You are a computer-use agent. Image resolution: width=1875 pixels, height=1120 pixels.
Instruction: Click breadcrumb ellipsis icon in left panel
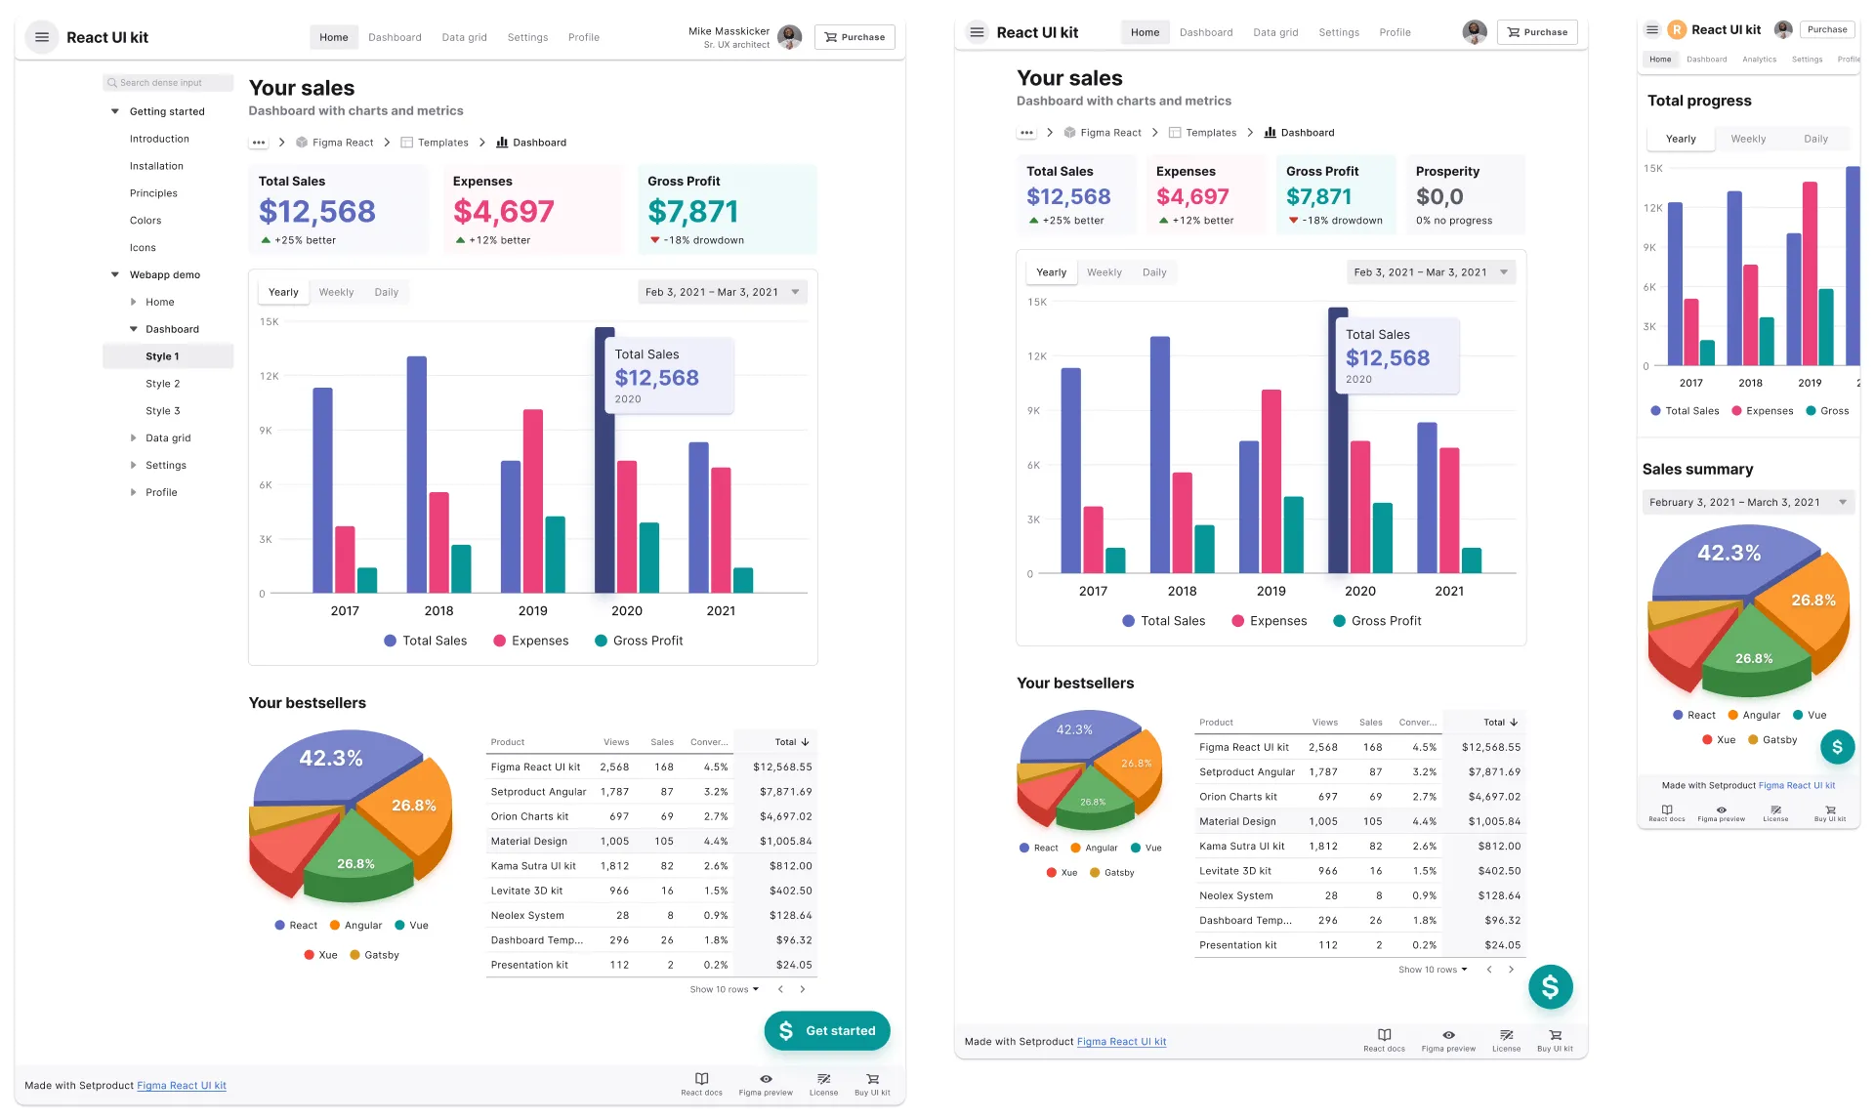point(258,143)
